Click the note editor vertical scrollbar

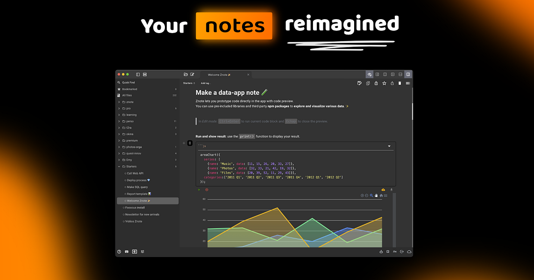coord(413,111)
